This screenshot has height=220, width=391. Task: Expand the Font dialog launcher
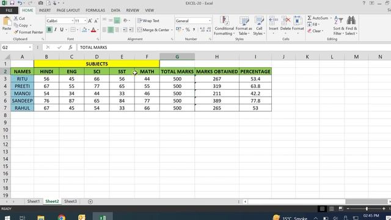pos(98,39)
